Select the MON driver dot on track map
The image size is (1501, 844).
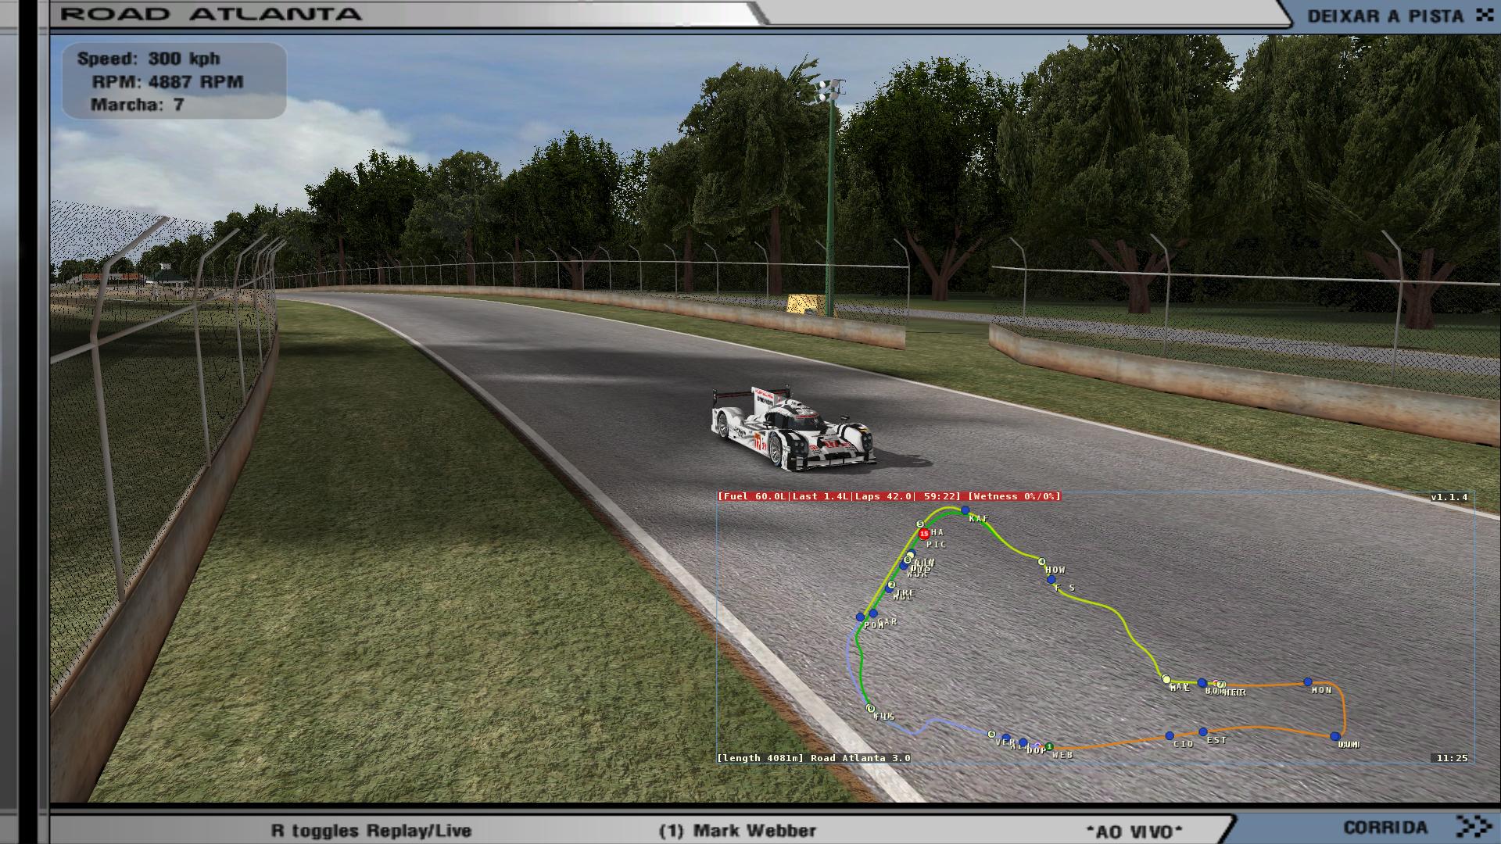(1308, 682)
